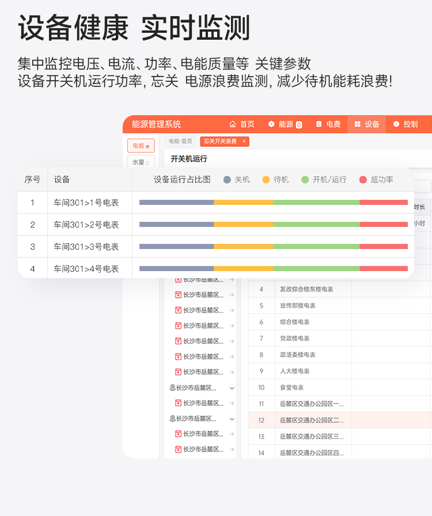The width and height of the screenshot is (432, 516).
Task: Click row number 10 in the table
Action: (x=262, y=388)
